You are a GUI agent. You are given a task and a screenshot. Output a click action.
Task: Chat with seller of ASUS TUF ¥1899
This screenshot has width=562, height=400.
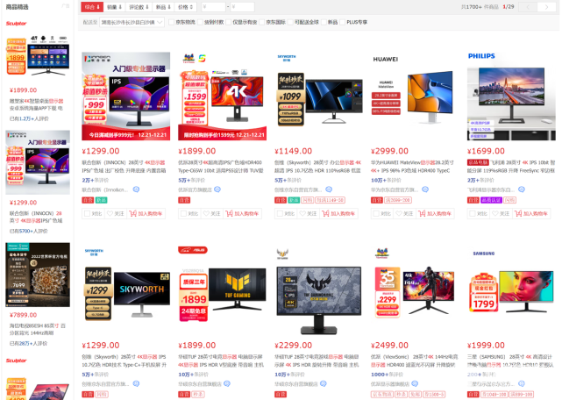pos(227,384)
